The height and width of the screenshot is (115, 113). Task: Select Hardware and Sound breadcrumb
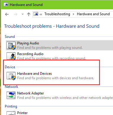(x=93, y=14)
